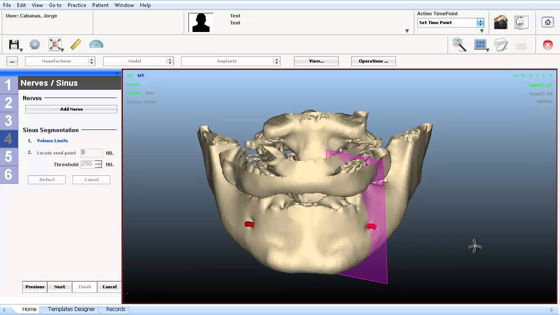Toggle MR rendering mode in viewport
Image resolution: width=560 pixels, height=315 pixels.
pyautogui.click(x=141, y=76)
